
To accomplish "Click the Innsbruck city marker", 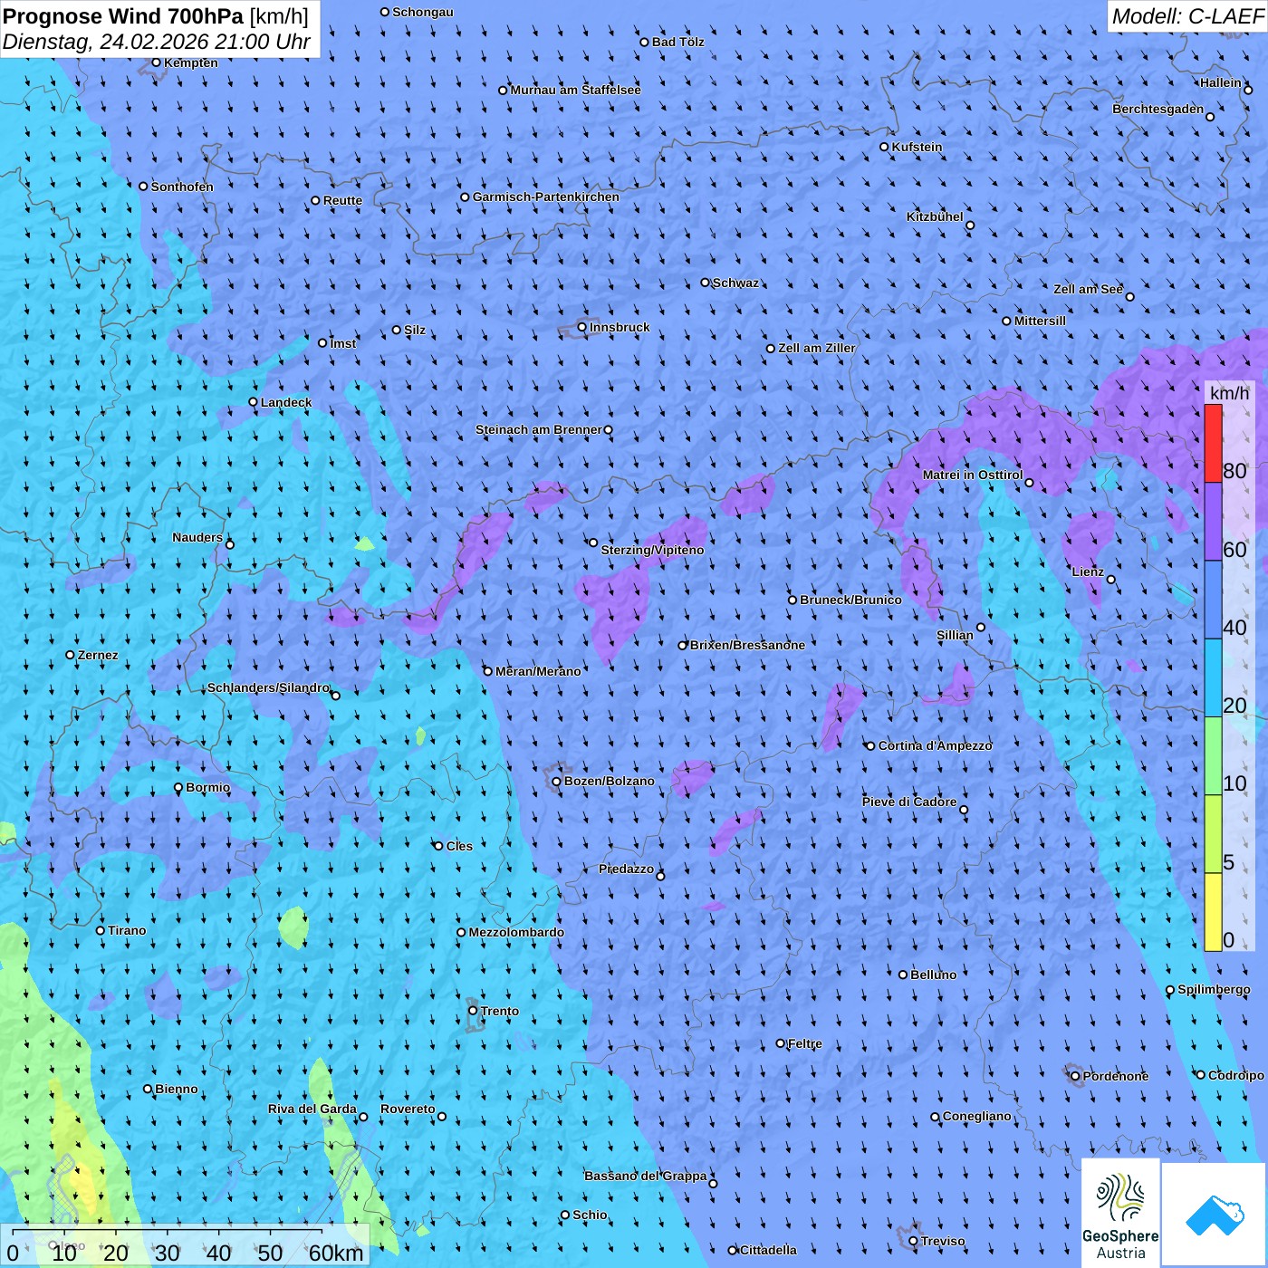I will click(x=581, y=327).
